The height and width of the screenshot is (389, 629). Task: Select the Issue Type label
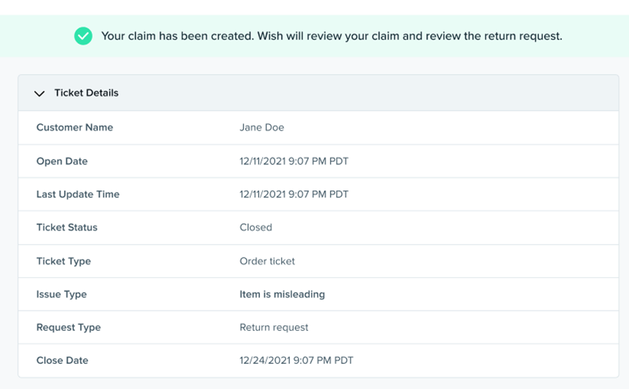(62, 295)
